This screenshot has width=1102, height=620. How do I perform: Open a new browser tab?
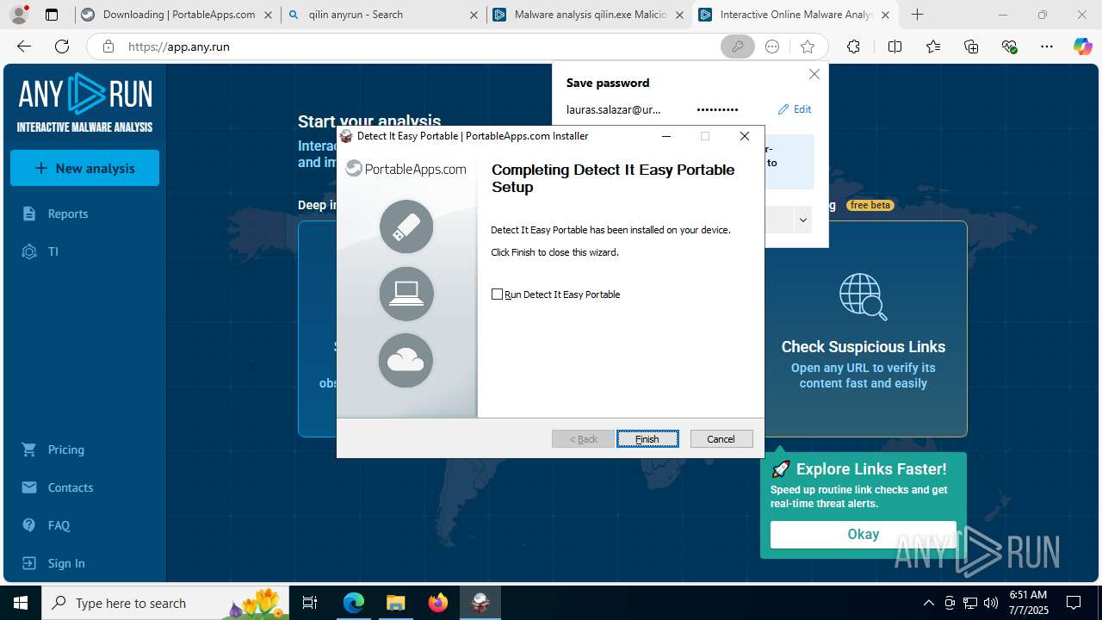918,15
